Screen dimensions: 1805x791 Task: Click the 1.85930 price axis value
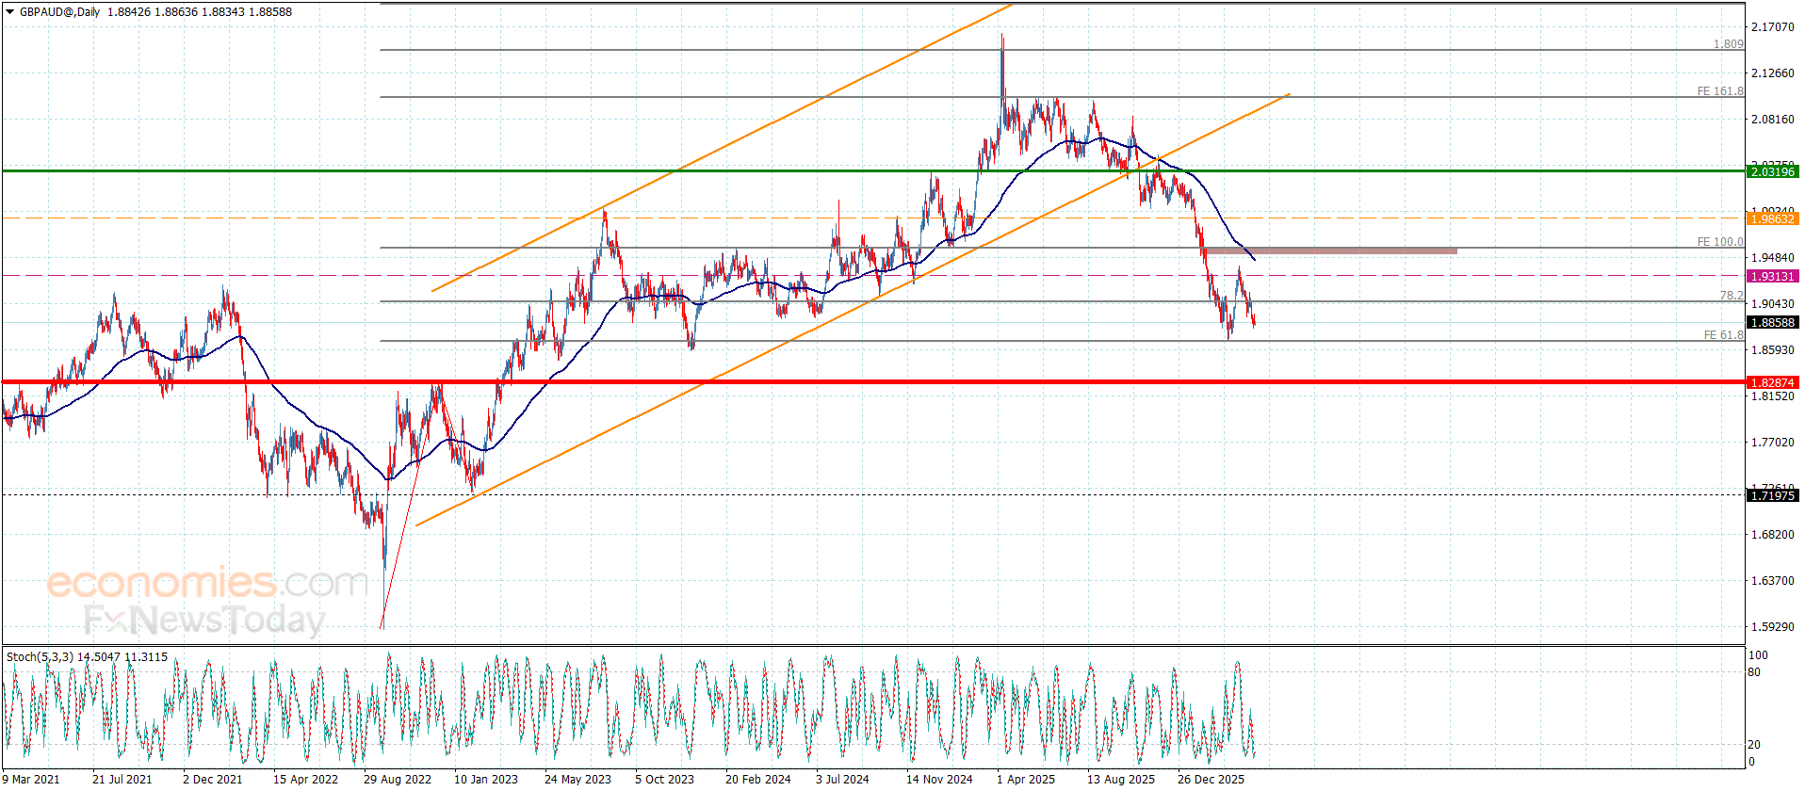coord(1772,349)
